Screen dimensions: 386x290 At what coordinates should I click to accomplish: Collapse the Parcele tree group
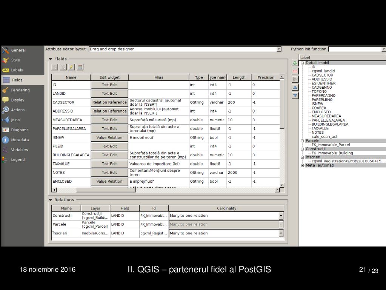(x=303, y=141)
